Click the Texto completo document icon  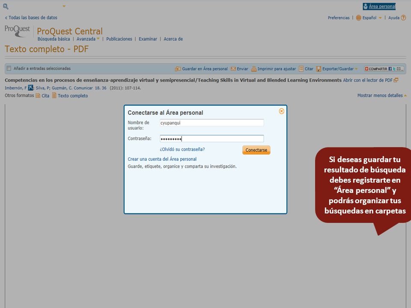[x=54, y=95]
